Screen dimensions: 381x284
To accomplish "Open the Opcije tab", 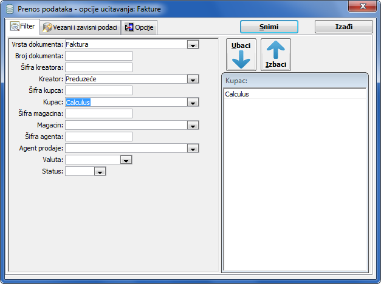I will [x=140, y=27].
